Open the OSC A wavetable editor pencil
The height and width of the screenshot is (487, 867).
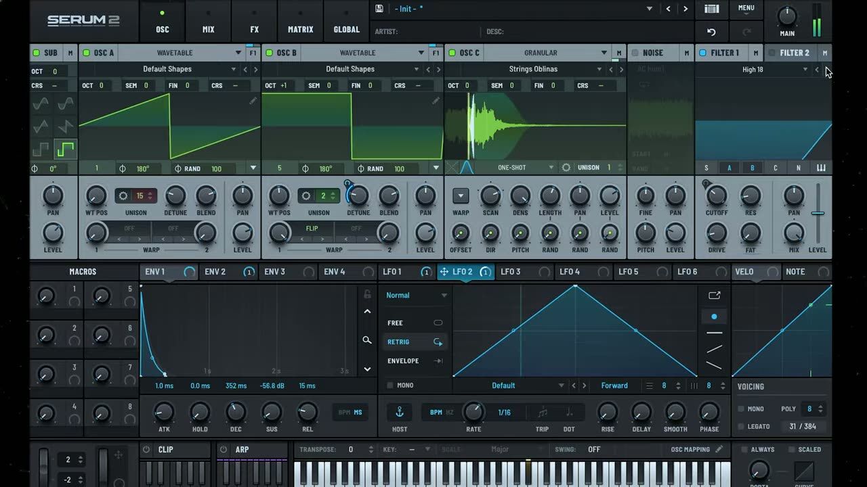pos(253,101)
